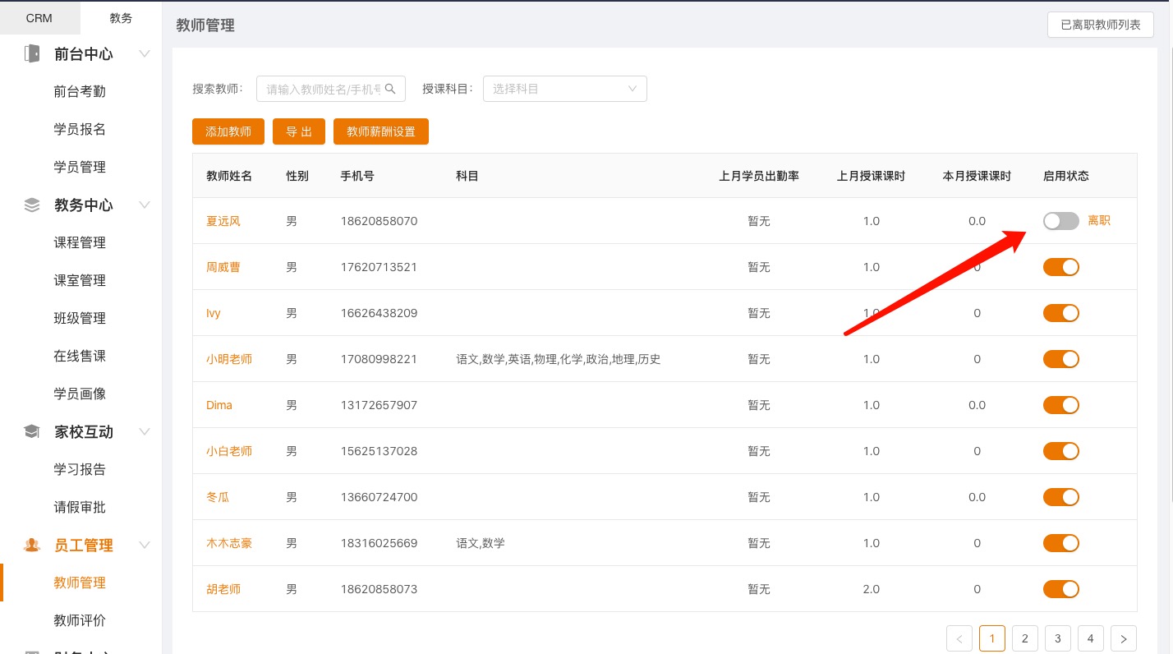Viewport: 1173px width, 654px height.
Task: Collapse the 前台中心 menu section
Action: (145, 54)
